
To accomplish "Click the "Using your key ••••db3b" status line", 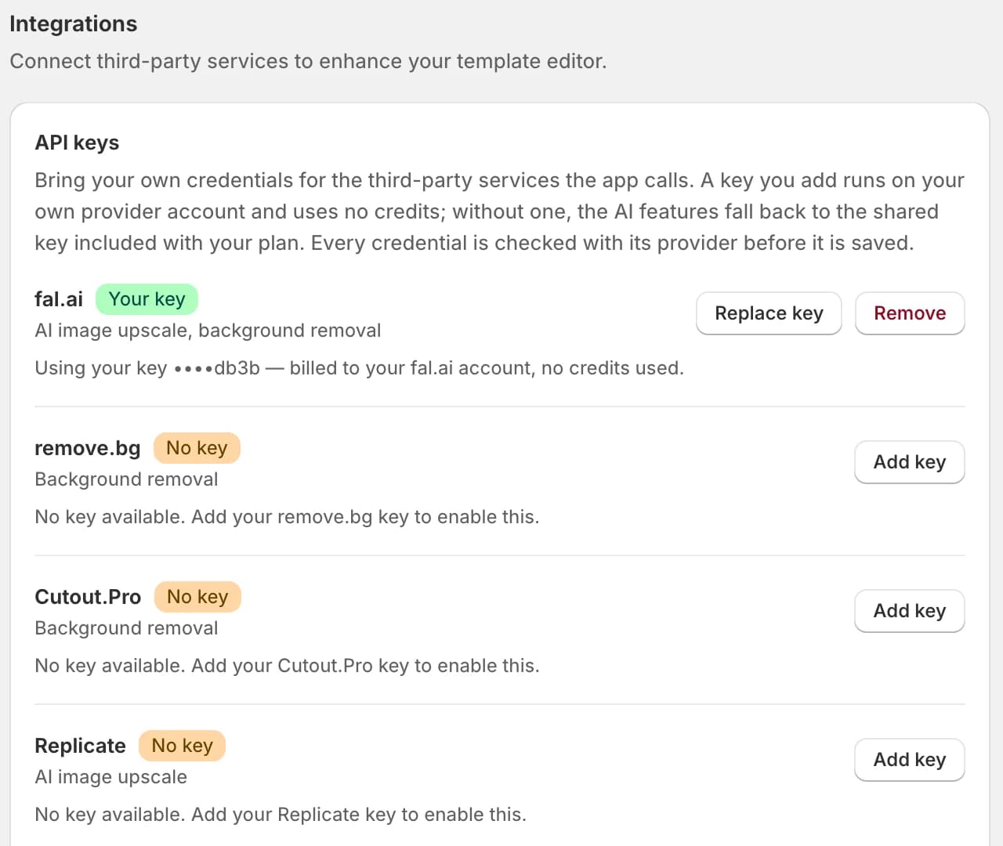I will click(359, 368).
